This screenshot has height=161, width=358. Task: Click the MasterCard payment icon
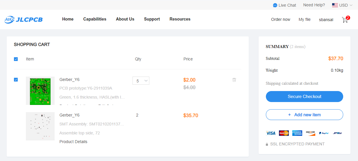[284, 133]
